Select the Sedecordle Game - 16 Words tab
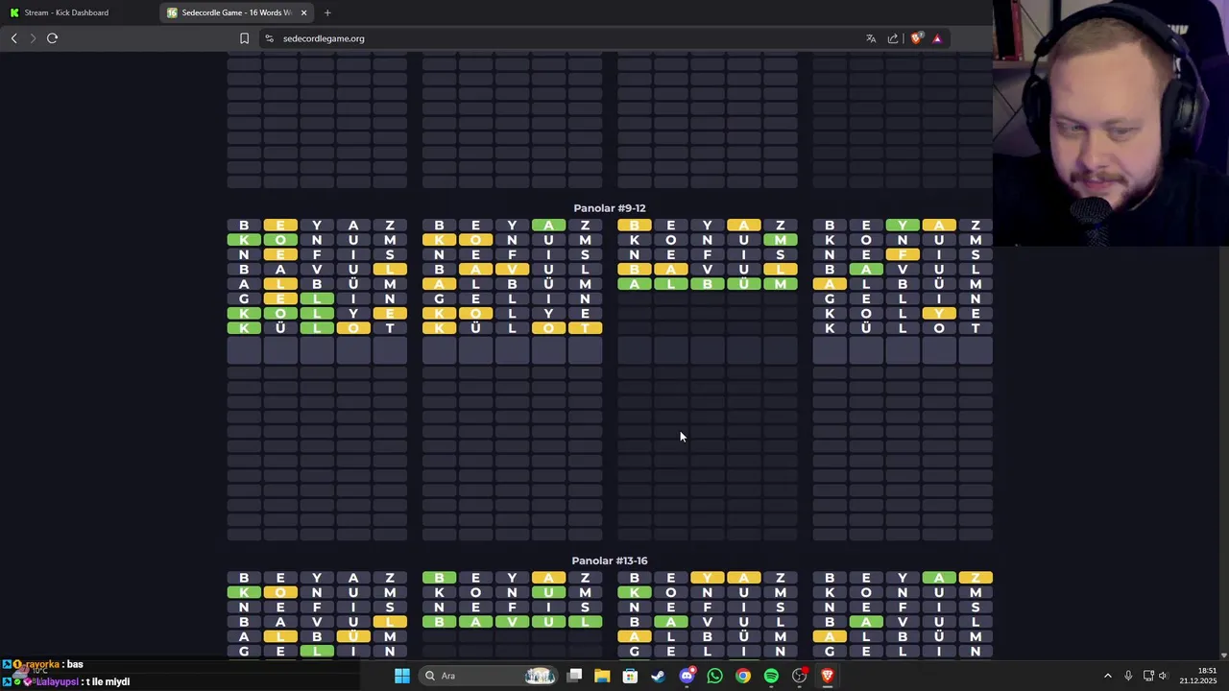 (235, 12)
